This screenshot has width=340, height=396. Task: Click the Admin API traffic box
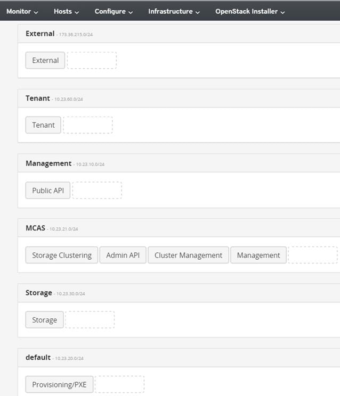pyautogui.click(x=123, y=255)
